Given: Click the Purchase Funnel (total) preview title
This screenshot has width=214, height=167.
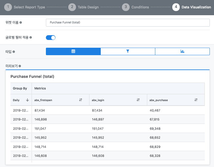Looking at the screenshot, I should click(32, 76).
